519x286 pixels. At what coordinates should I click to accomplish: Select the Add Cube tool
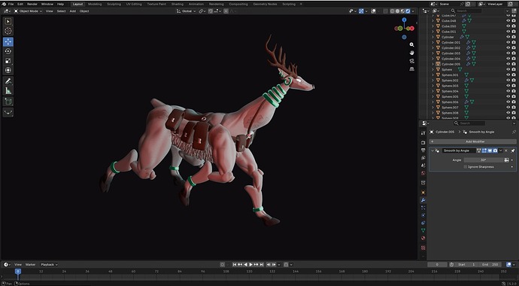8,102
